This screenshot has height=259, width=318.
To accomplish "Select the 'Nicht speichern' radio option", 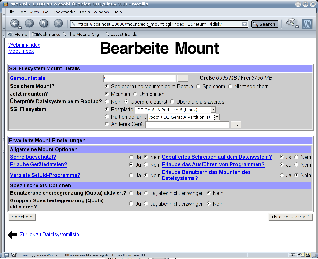I will point(230,86).
